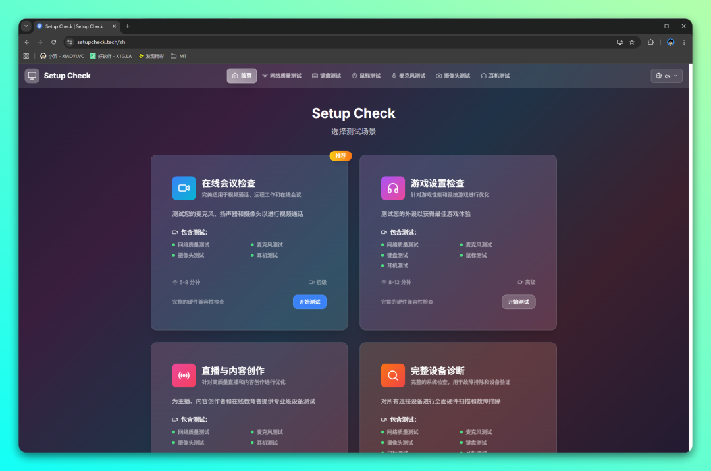This screenshot has width=711, height=471.
Task: Click the 推荐 badge on the meeting card
Action: [340, 155]
